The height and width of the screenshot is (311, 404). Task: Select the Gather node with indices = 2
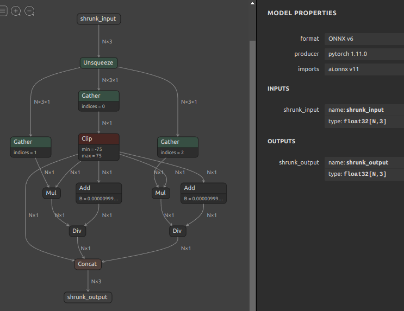[178, 147]
